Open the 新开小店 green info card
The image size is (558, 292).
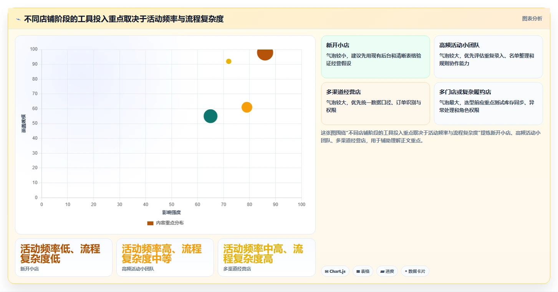point(375,57)
